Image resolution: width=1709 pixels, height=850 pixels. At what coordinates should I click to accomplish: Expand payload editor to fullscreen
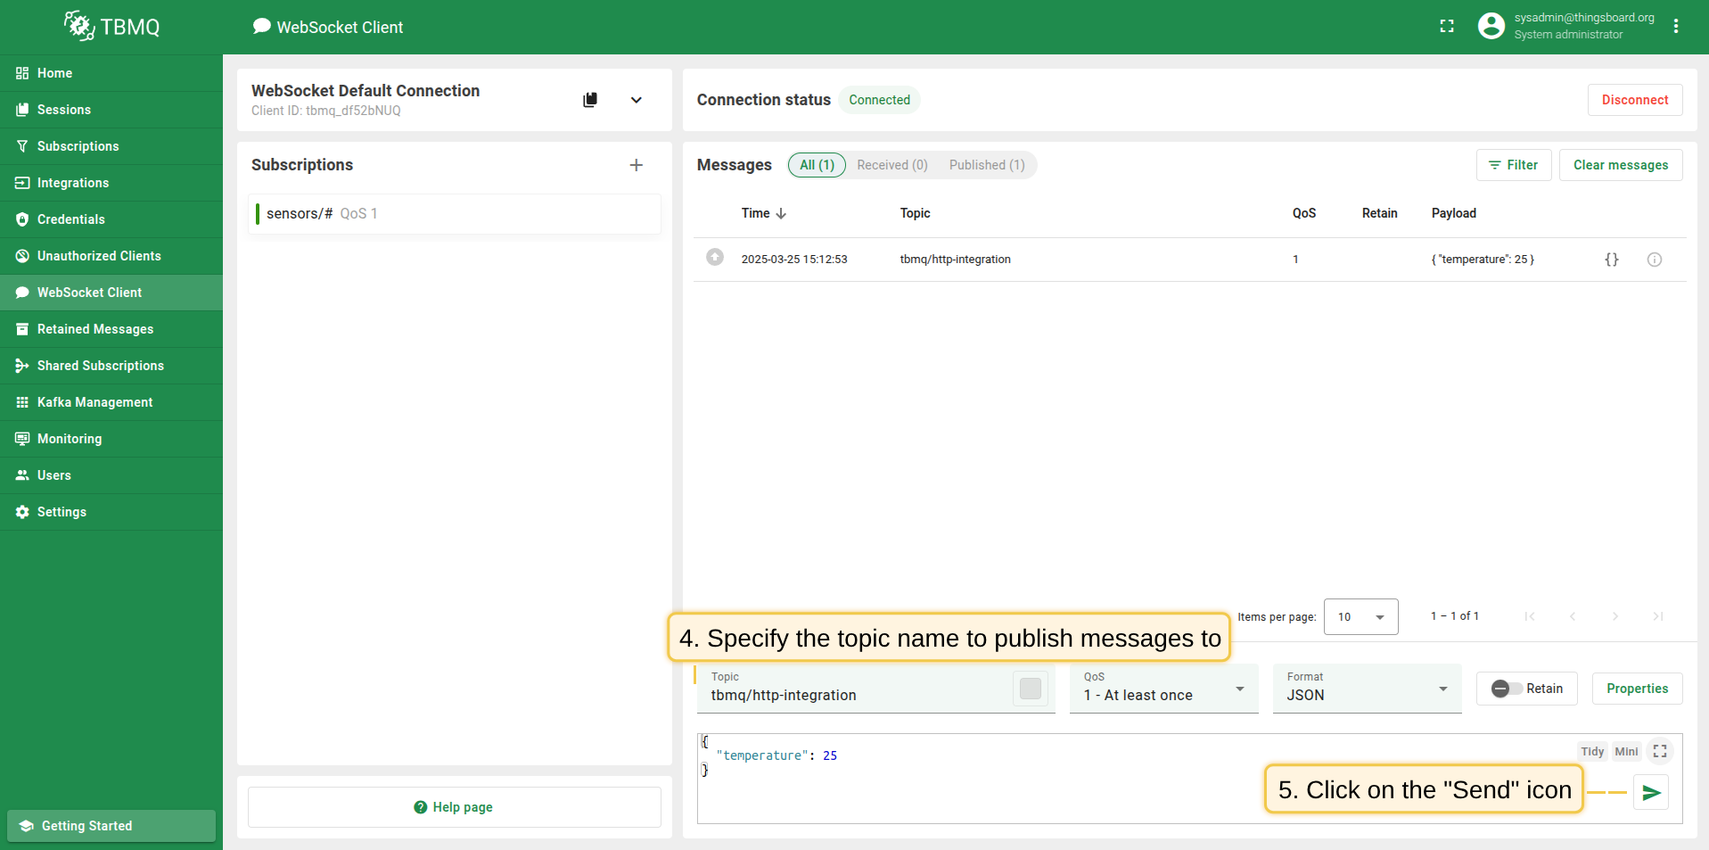coord(1659,751)
